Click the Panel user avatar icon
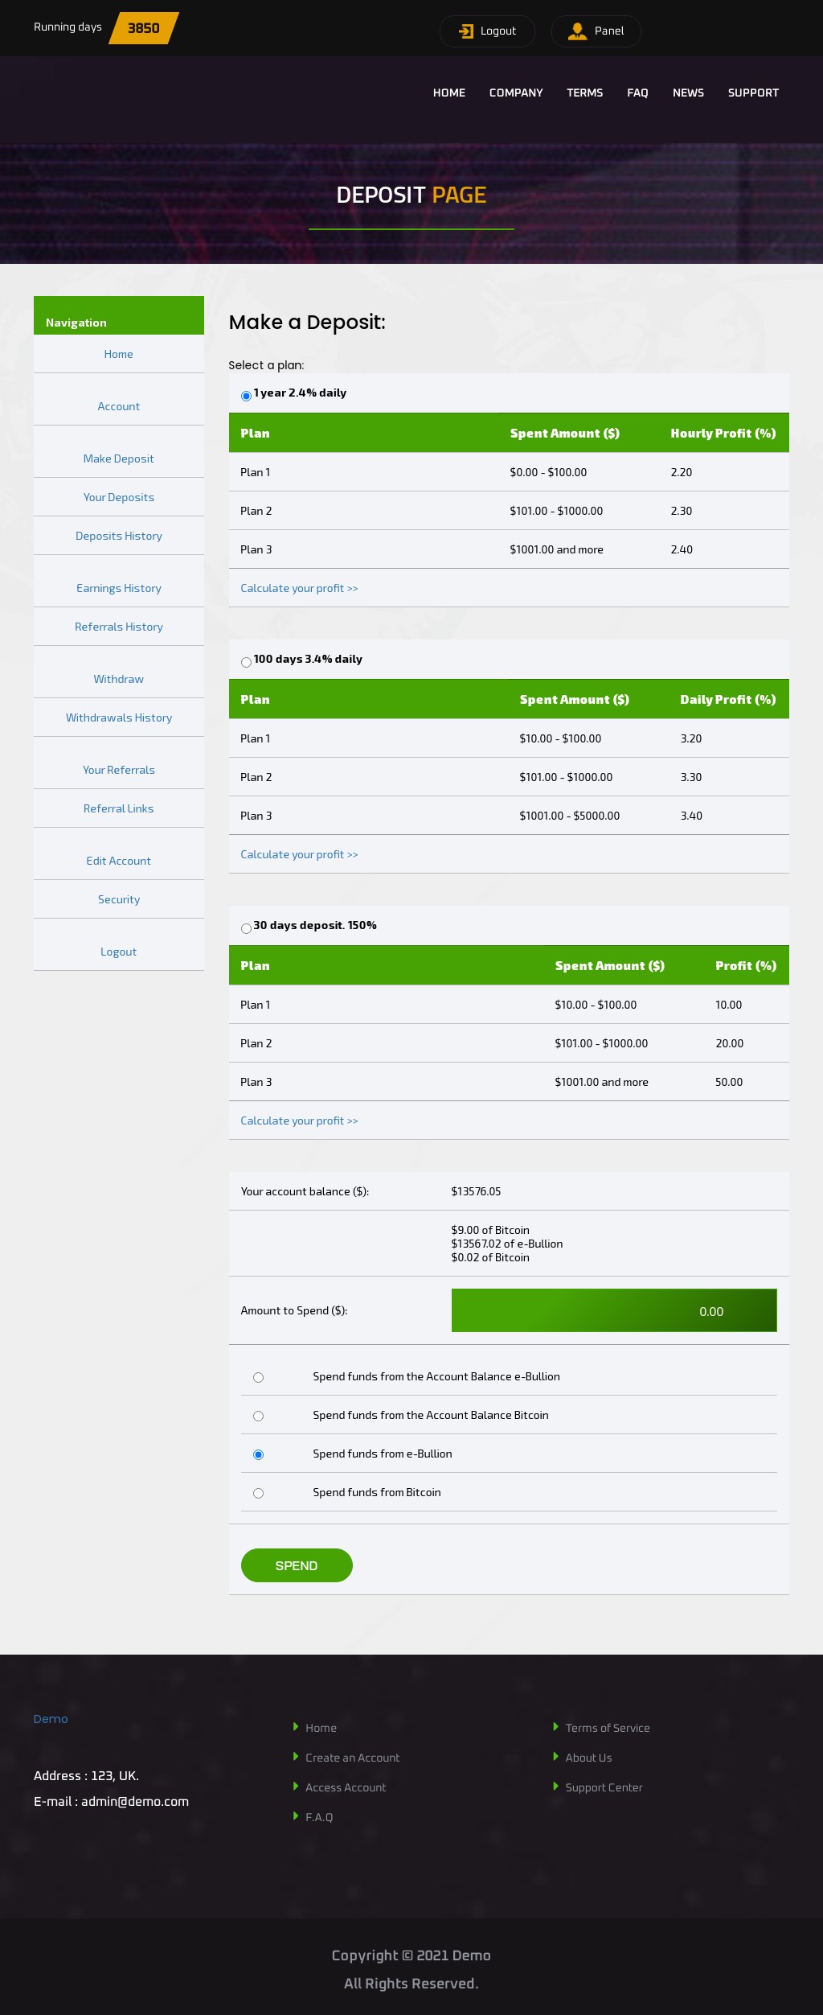Viewport: 823px width, 2015px height. [577, 31]
